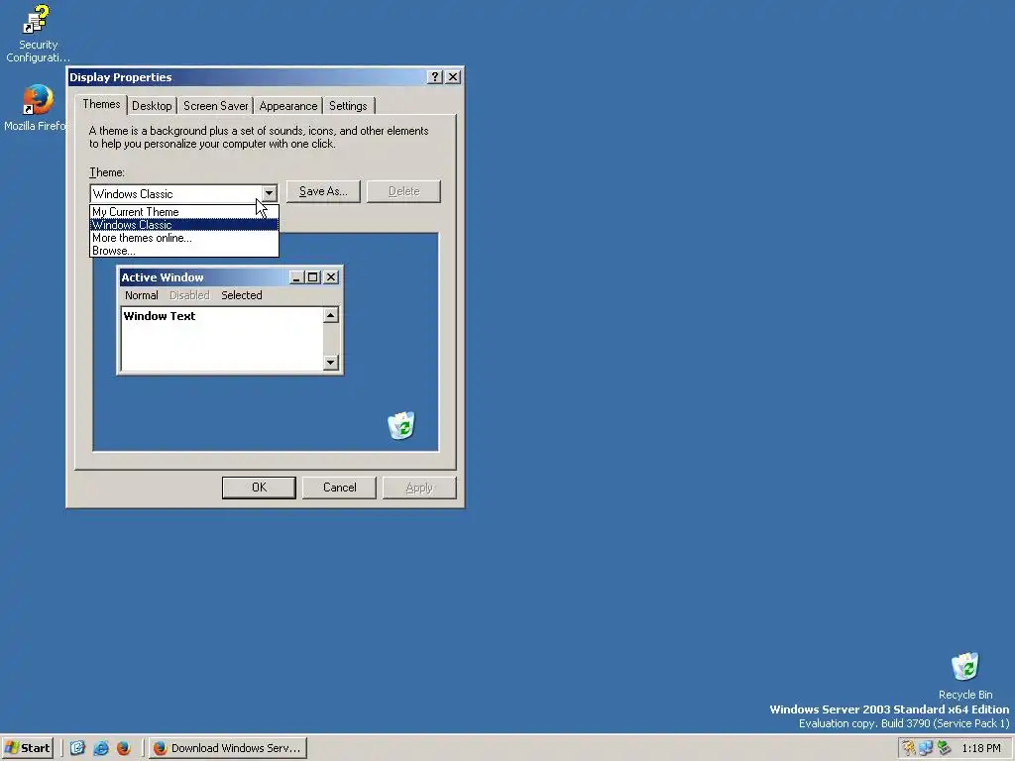The height and width of the screenshot is (761, 1015).
Task: Launch Firefox from the quick launch bar
Action: pyautogui.click(x=124, y=748)
